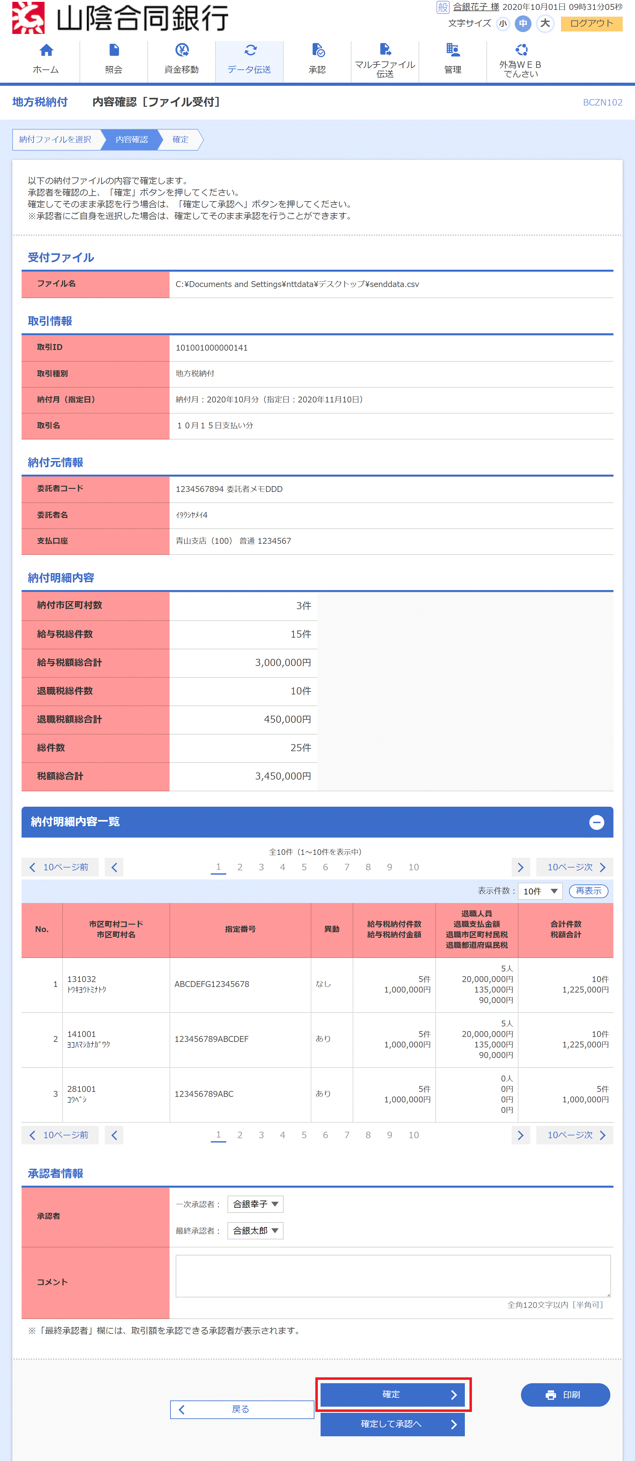Image resolution: width=635 pixels, height=1461 pixels.
Task: Collapse the 納付明細内容一覧 section
Action: tap(596, 822)
